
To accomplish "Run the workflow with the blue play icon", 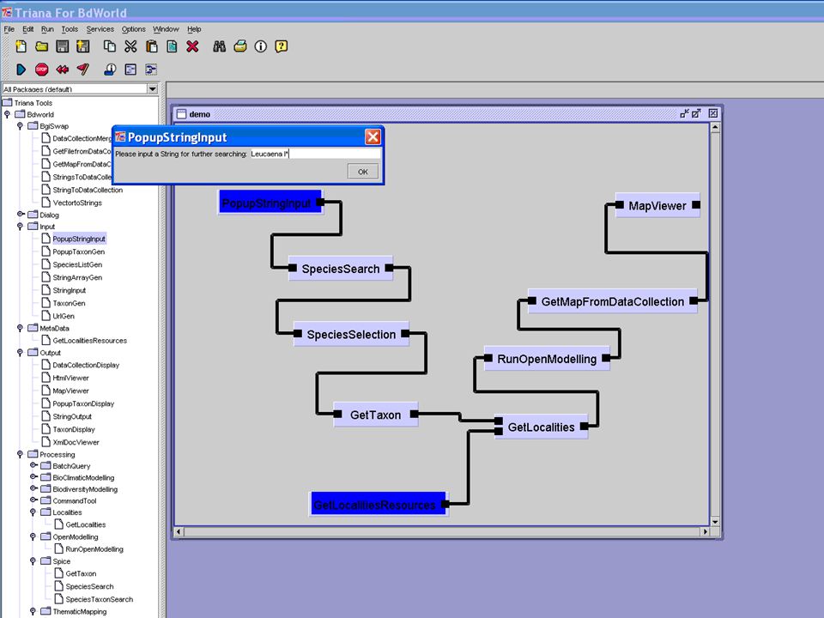I will (21, 69).
